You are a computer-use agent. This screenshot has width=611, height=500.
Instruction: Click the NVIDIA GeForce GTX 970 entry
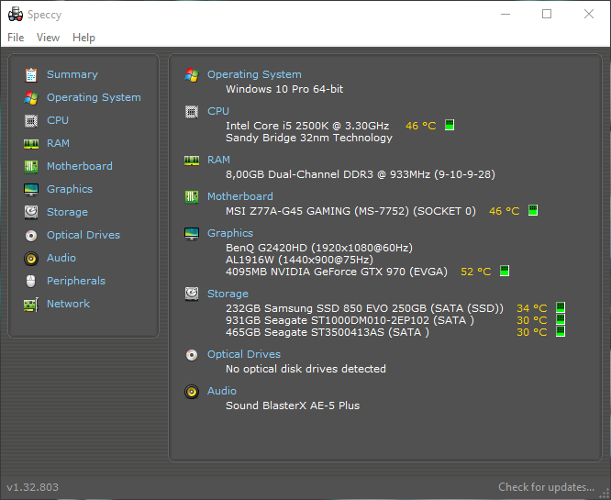[x=337, y=272]
